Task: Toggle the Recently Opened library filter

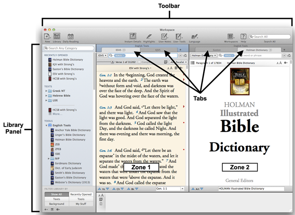Action: tap(81, 194)
